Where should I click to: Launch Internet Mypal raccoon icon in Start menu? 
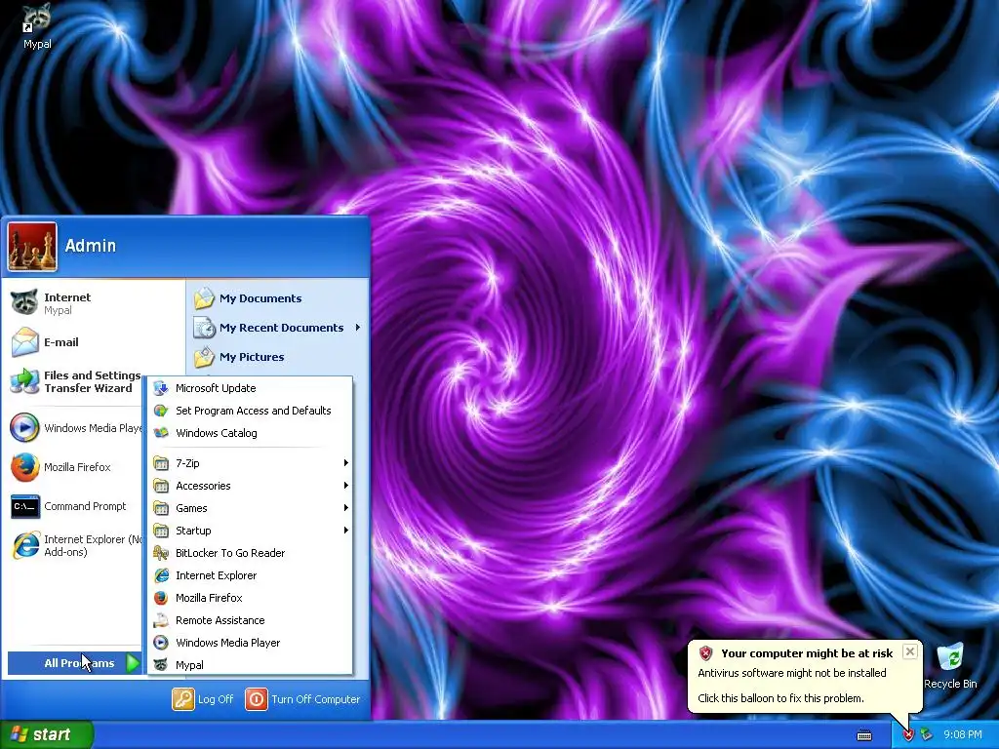(x=24, y=302)
